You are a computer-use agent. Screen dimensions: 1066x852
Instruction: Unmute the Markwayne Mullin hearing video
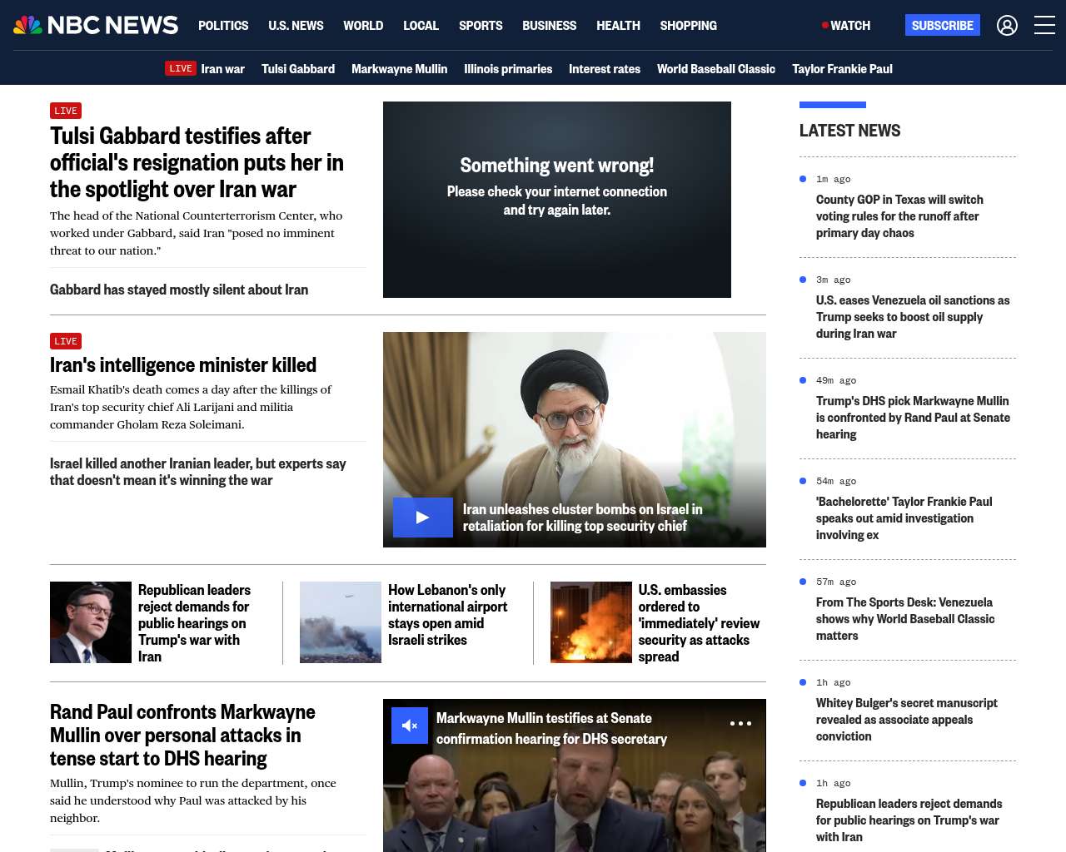pos(410,726)
